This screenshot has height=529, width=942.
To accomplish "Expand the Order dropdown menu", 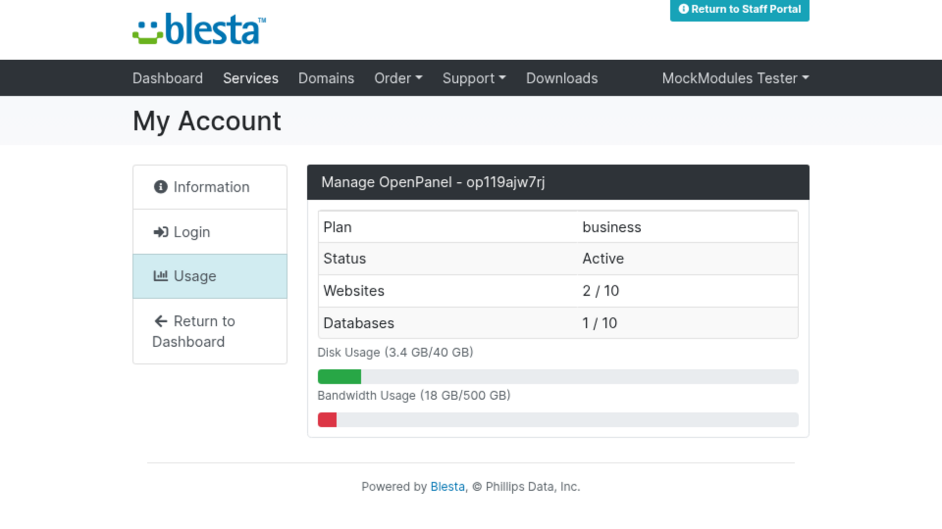I will tap(398, 78).
